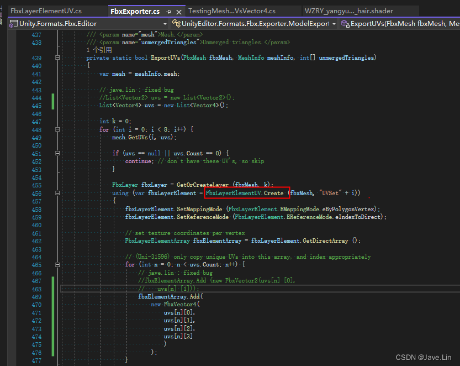Click 'ExportUVs' in the method signature
This screenshot has height=366, width=460.
click(x=166, y=57)
